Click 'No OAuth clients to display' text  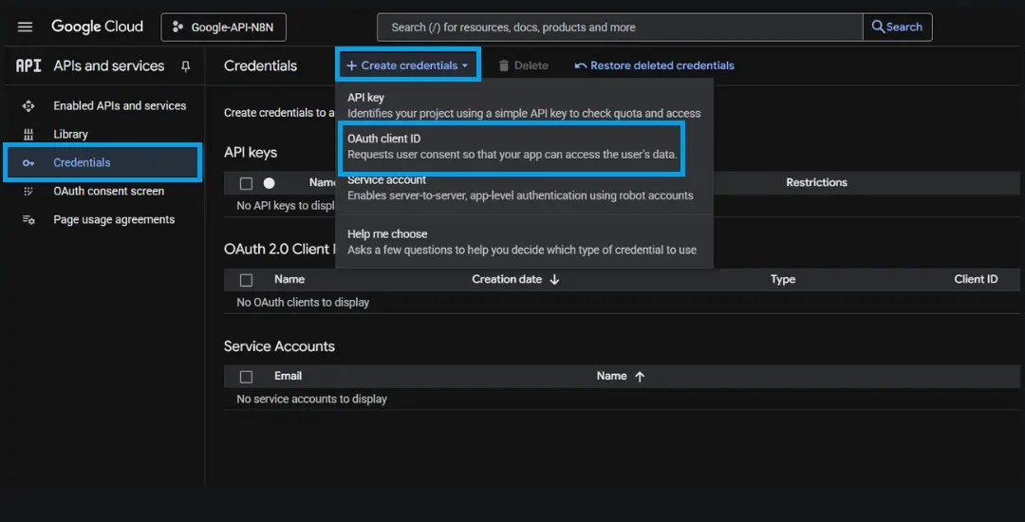(x=303, y=303)
